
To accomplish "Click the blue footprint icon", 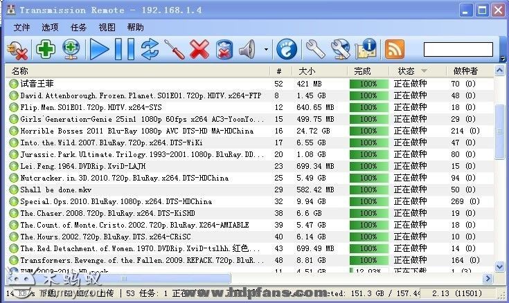I will click(x=286, y=49).
